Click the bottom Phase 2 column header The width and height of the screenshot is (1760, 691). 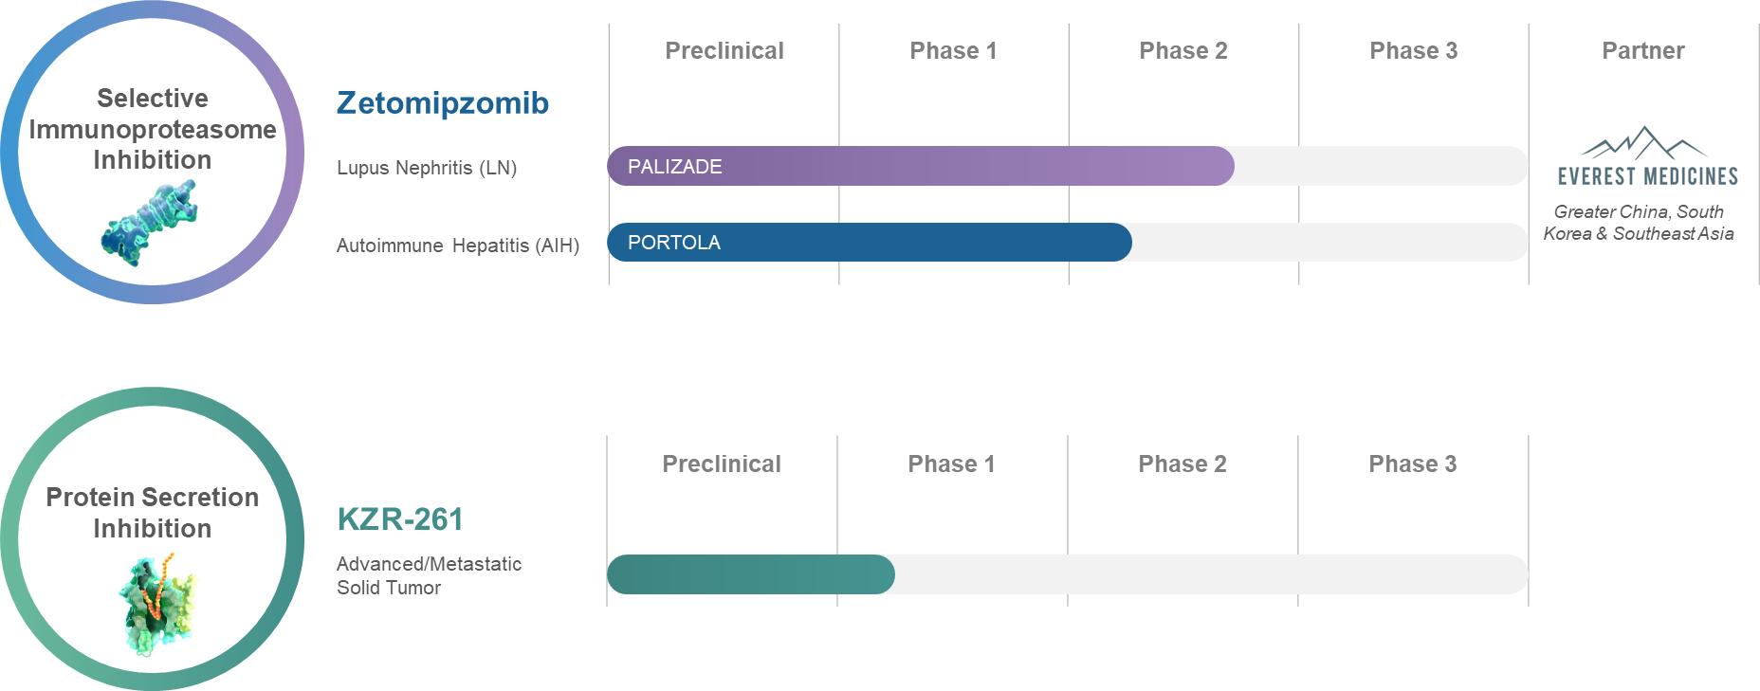[1182, 464]
